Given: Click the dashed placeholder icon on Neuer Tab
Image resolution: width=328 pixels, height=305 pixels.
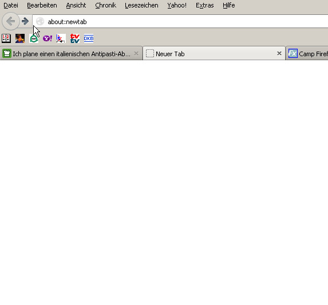Looking at the screenshot, I should click(x=150, y=53).
